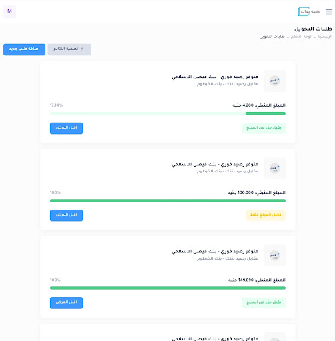Click the title of the 149,890 request card
The width and height of the screenshot is (335, 341).
point(215,252)
